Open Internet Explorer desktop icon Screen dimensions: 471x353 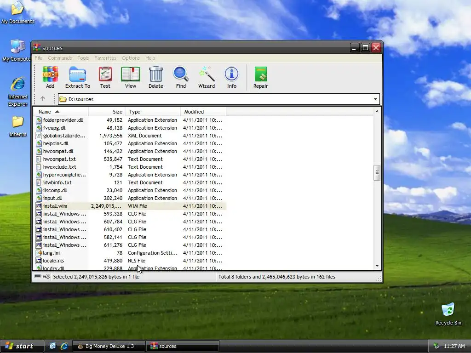(x=18, y=92)
